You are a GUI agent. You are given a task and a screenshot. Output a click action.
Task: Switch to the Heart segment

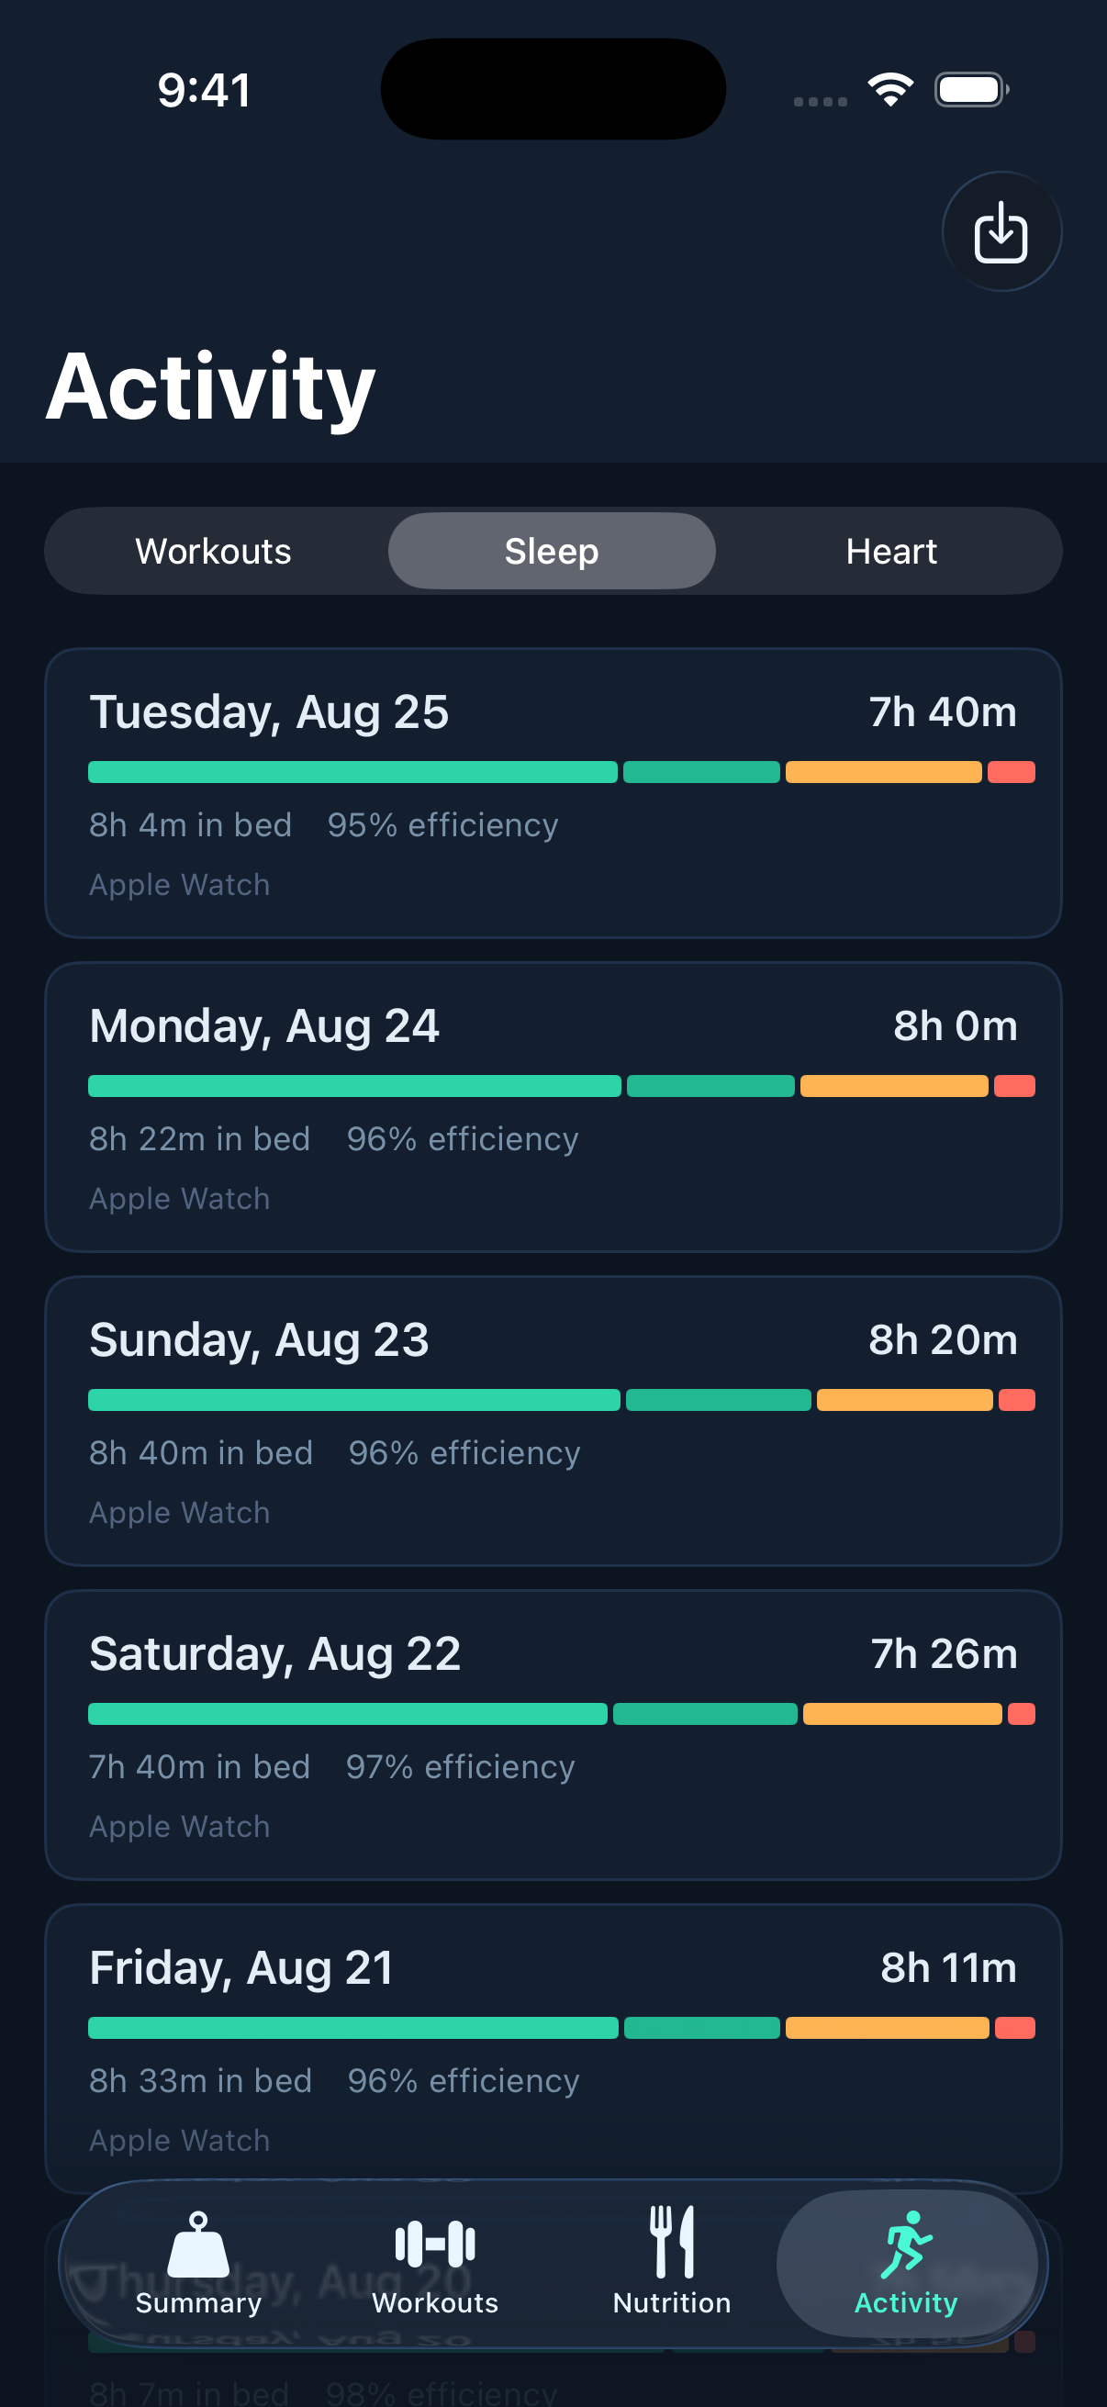[x=891, y=552]
